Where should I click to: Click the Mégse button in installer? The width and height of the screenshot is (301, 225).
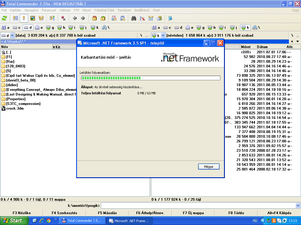[209, 167]
